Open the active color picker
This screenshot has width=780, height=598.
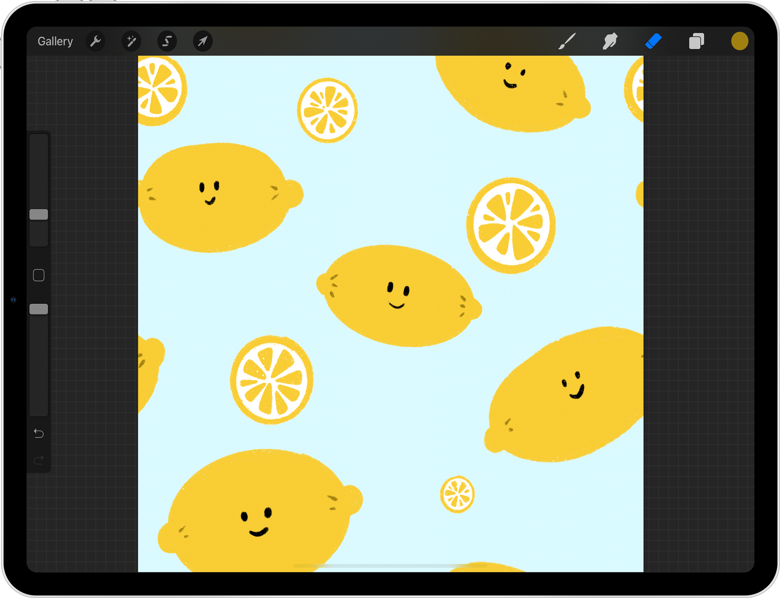(739, 41)
